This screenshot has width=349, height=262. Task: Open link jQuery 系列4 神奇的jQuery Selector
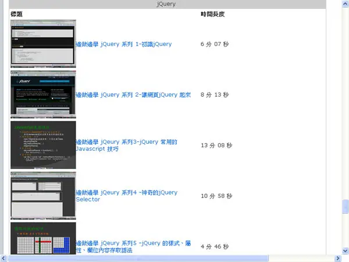coord(127,196)
